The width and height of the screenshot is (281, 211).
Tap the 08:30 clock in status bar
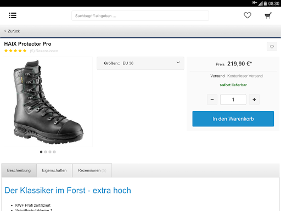[274, 3]
